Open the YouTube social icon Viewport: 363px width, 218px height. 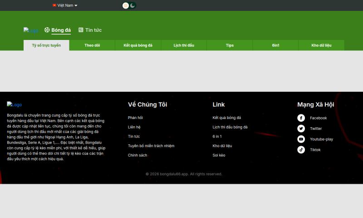[301, 139]
